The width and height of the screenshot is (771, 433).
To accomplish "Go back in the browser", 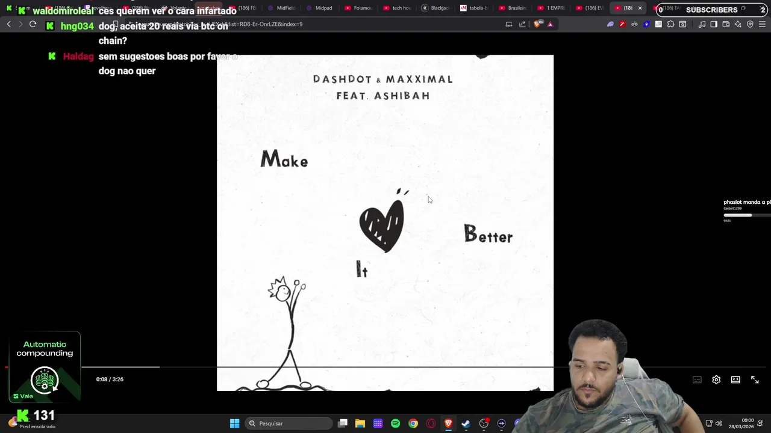I will point(8,24).
